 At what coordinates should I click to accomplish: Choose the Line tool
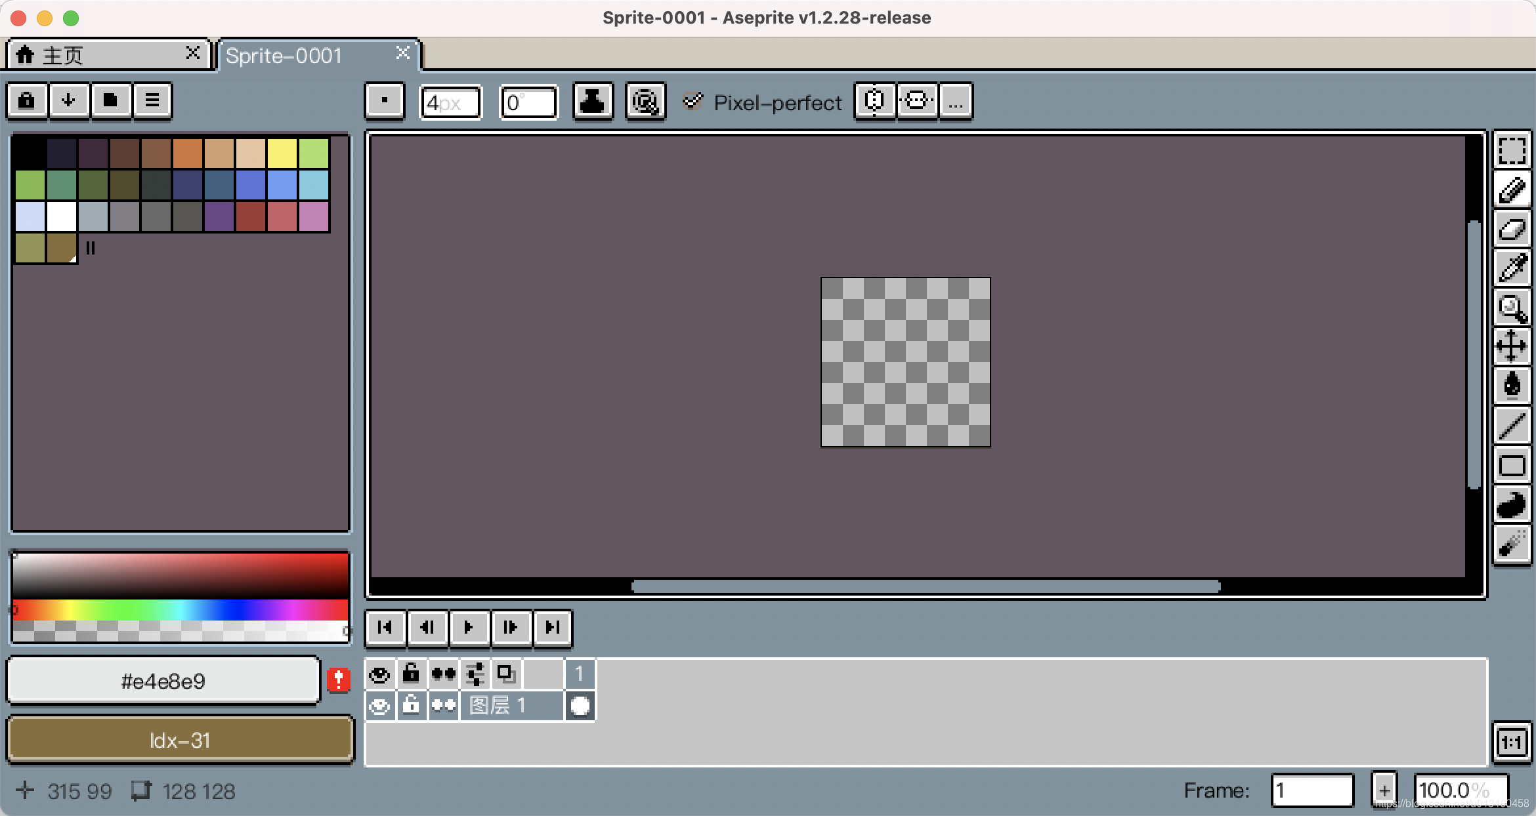[1512, 425]
